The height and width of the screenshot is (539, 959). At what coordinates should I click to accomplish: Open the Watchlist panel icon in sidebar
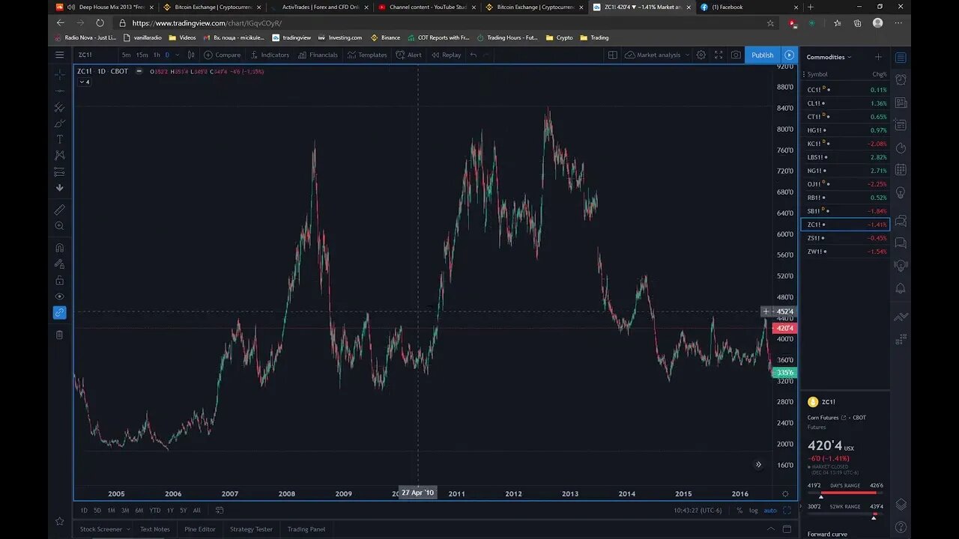pyautogui.click(x=901, y=58)
